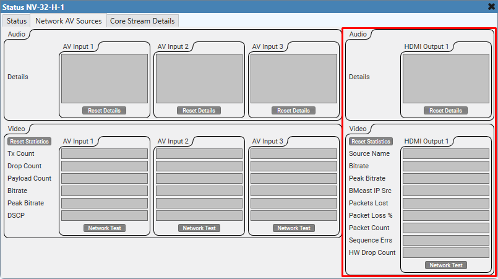Switch to the Status tab
The width and height of the screenshot is (498, 279).
(17, 21)
